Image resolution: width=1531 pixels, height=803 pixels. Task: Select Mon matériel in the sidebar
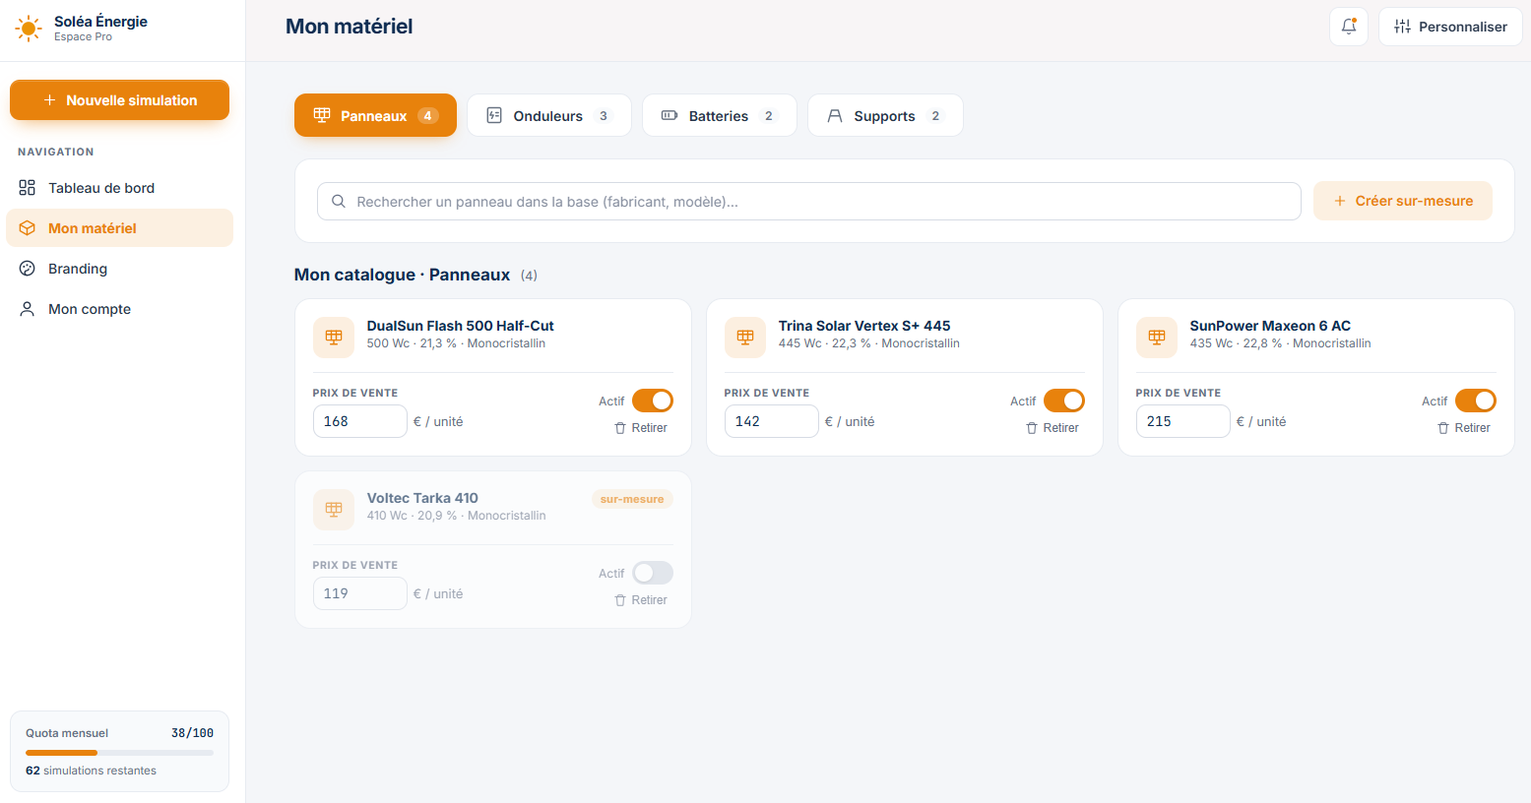[119, 228]
